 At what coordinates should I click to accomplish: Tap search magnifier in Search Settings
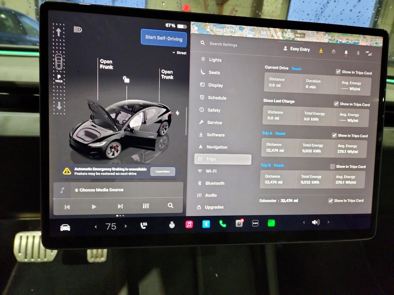[x=203, y=43]
